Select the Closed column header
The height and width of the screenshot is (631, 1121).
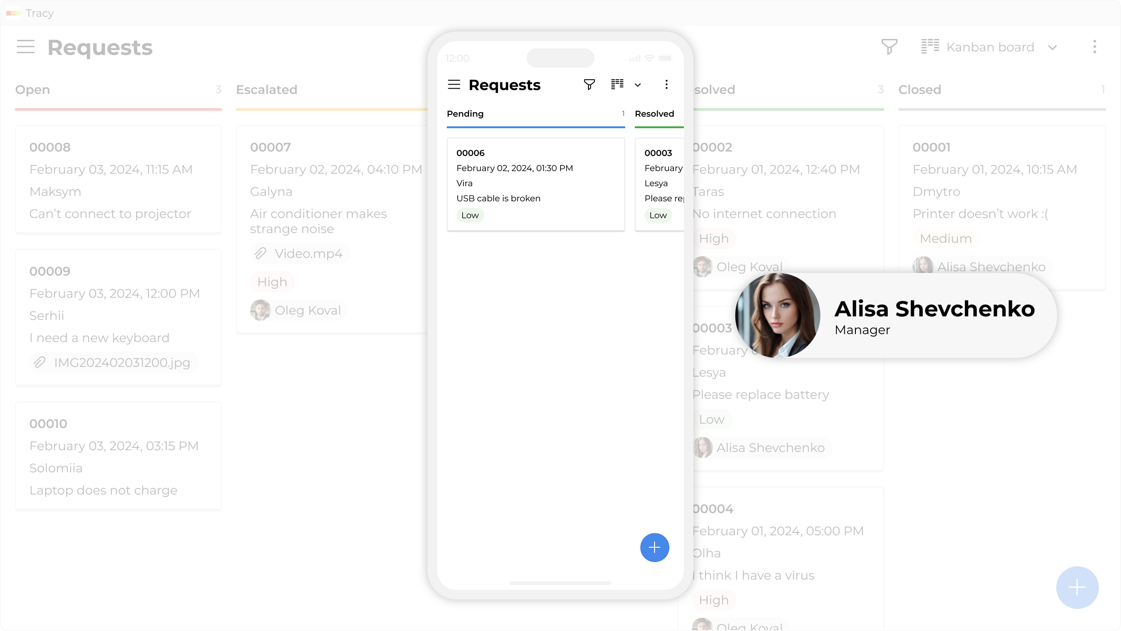(919, 90)
